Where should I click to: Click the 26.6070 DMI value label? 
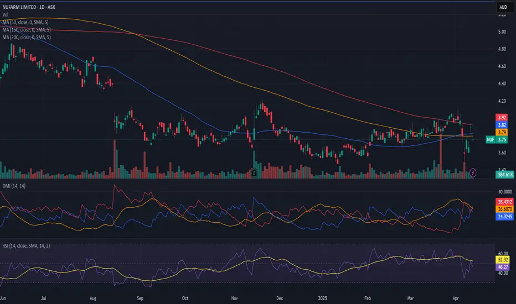505,209
